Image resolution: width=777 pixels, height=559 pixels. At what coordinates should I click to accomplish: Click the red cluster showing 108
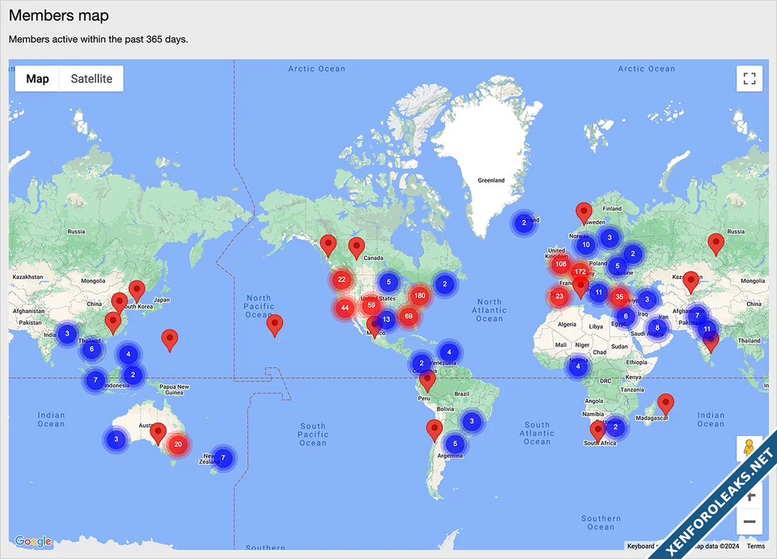pos(561,264)
